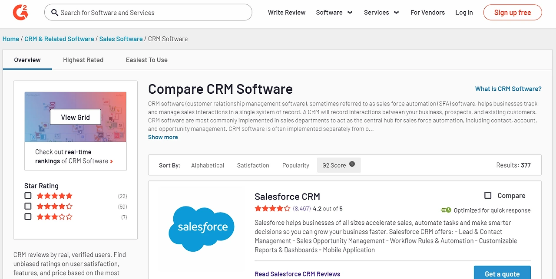Click the search magnifier icon
The width and height of the screenshot is (556, 279).
[55, 13]
